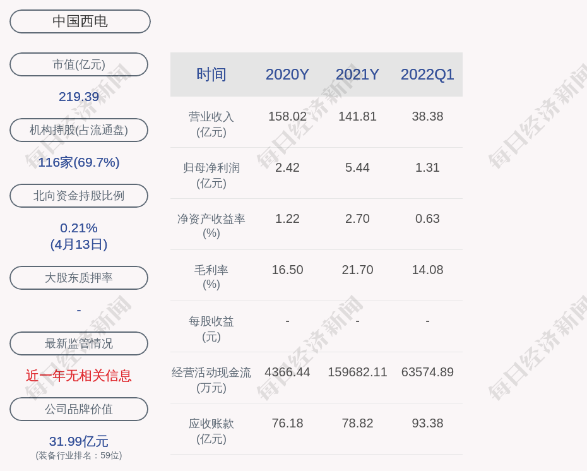Click gross margin value 16.50

pyautogui.click(x=288, y=270)
